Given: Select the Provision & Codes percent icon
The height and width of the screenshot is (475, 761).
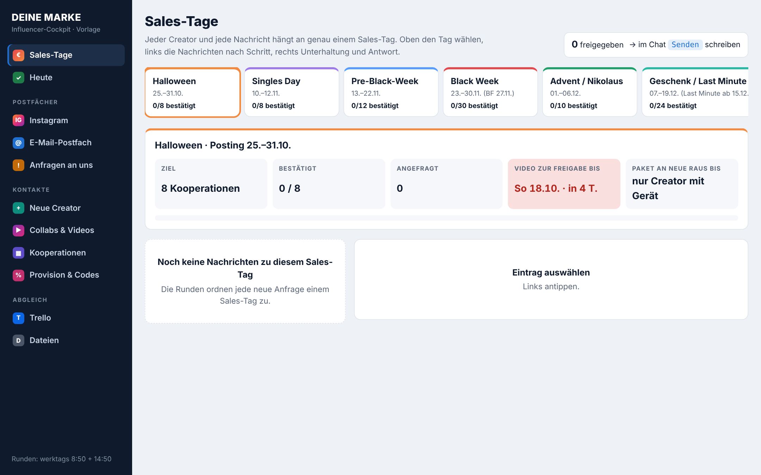Looking at the screenshot, I should (18, 275).
